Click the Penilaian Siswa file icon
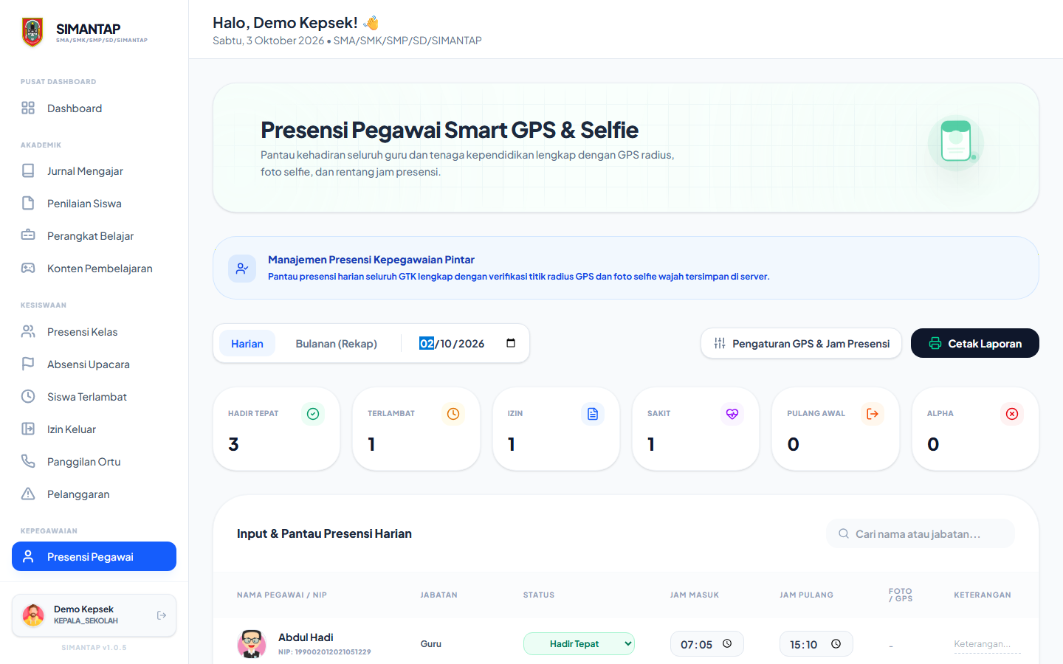This screenshot has width=1063, height=664. [28, 204]
